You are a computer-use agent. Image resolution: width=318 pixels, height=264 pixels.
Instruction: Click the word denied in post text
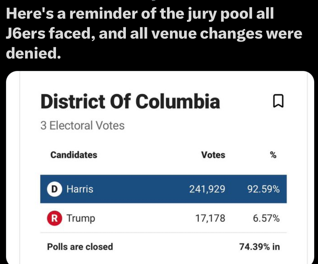click(x=33, y=53)
